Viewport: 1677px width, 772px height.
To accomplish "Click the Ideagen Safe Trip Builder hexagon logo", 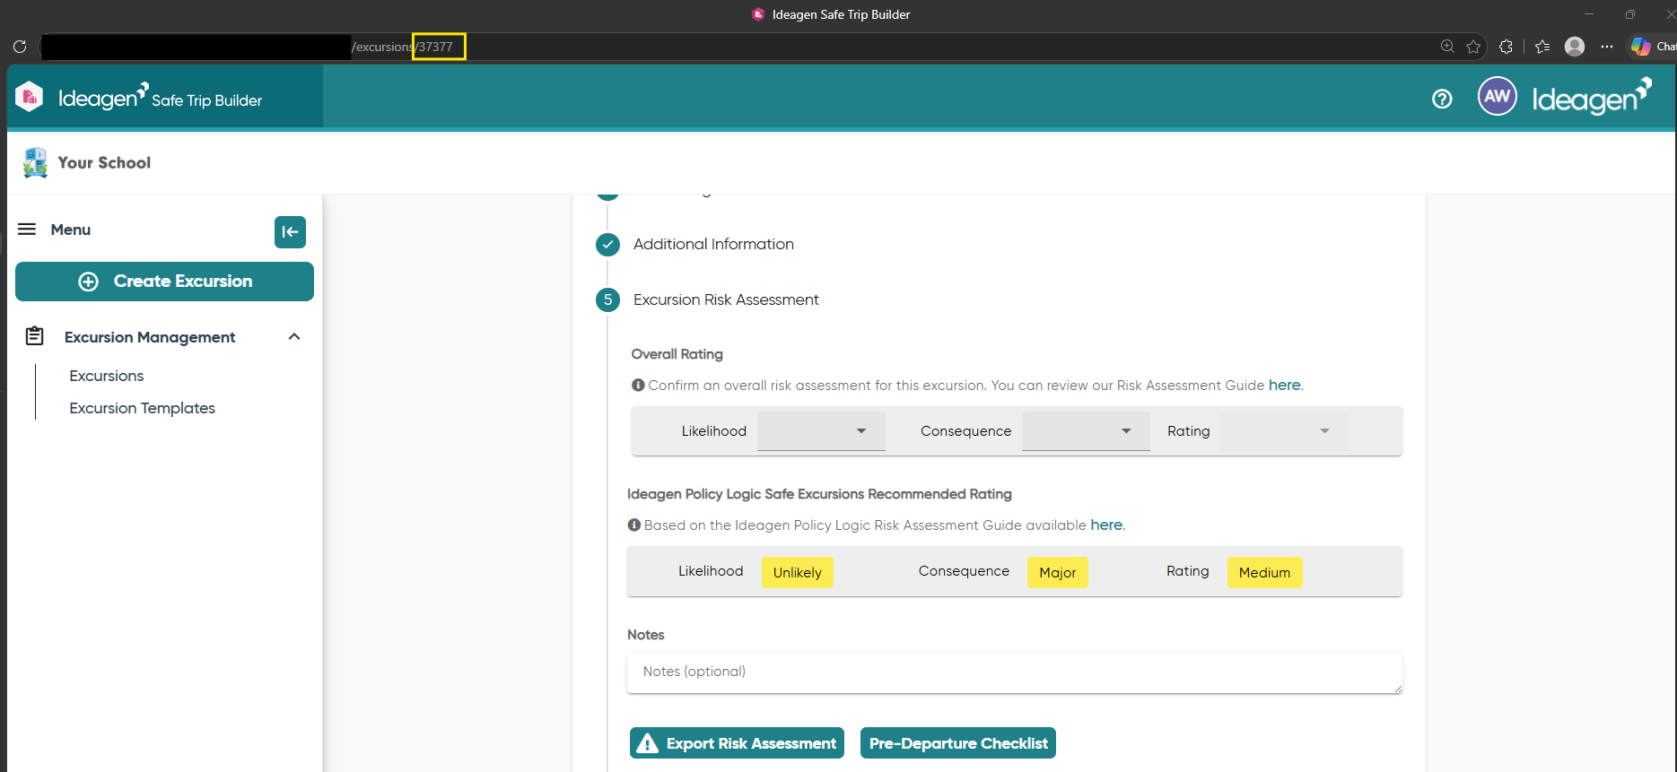I will (30, 97).
